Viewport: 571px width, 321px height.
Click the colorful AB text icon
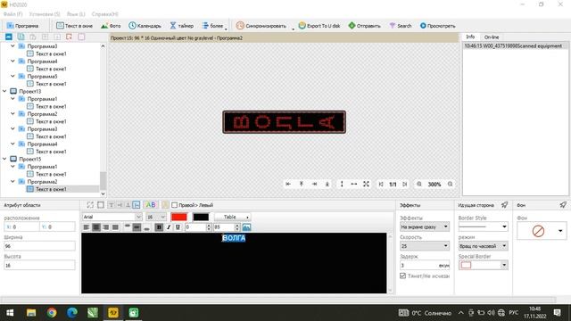coord(151,205)
